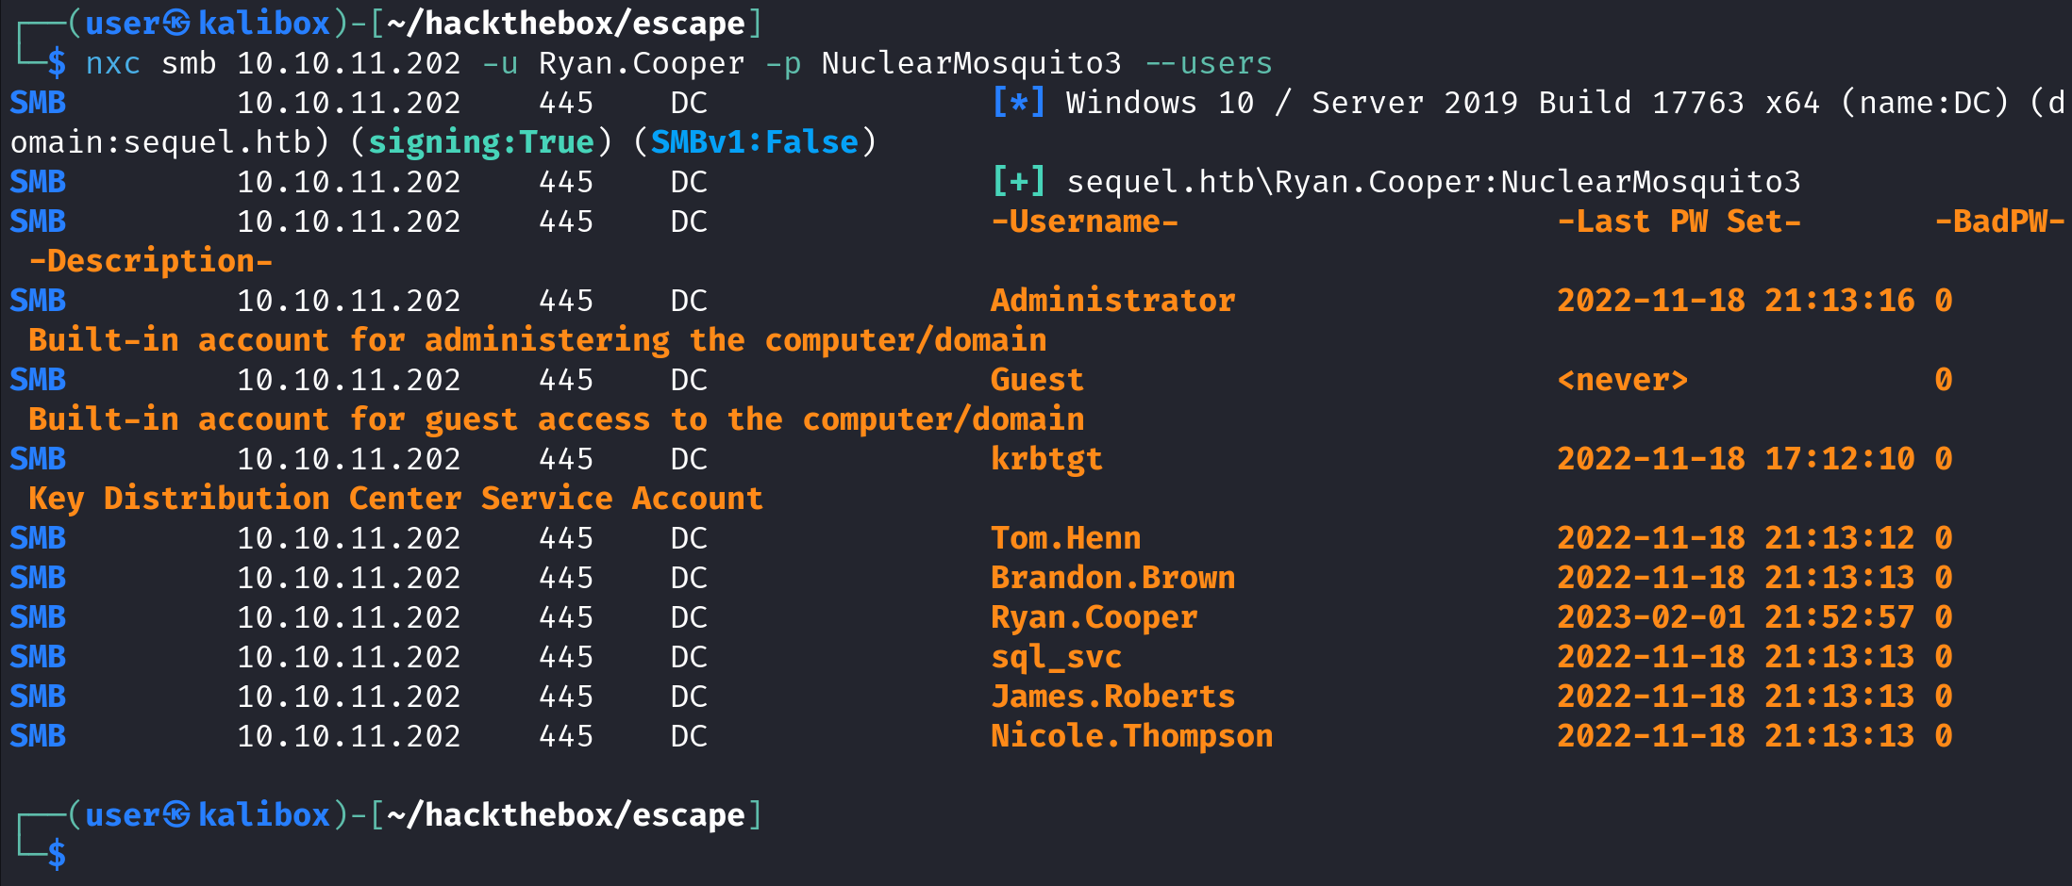Click the [*] info marker
This screenshot has height=886, width=2072.
(1018, 102)
